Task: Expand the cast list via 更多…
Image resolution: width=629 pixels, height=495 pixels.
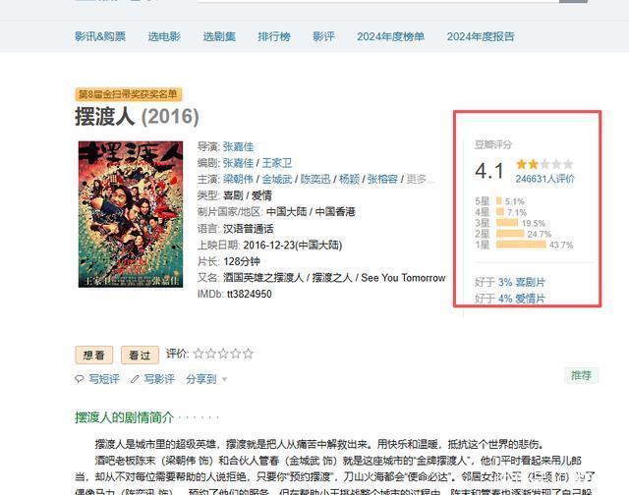Action: click(x=420, y=179)
